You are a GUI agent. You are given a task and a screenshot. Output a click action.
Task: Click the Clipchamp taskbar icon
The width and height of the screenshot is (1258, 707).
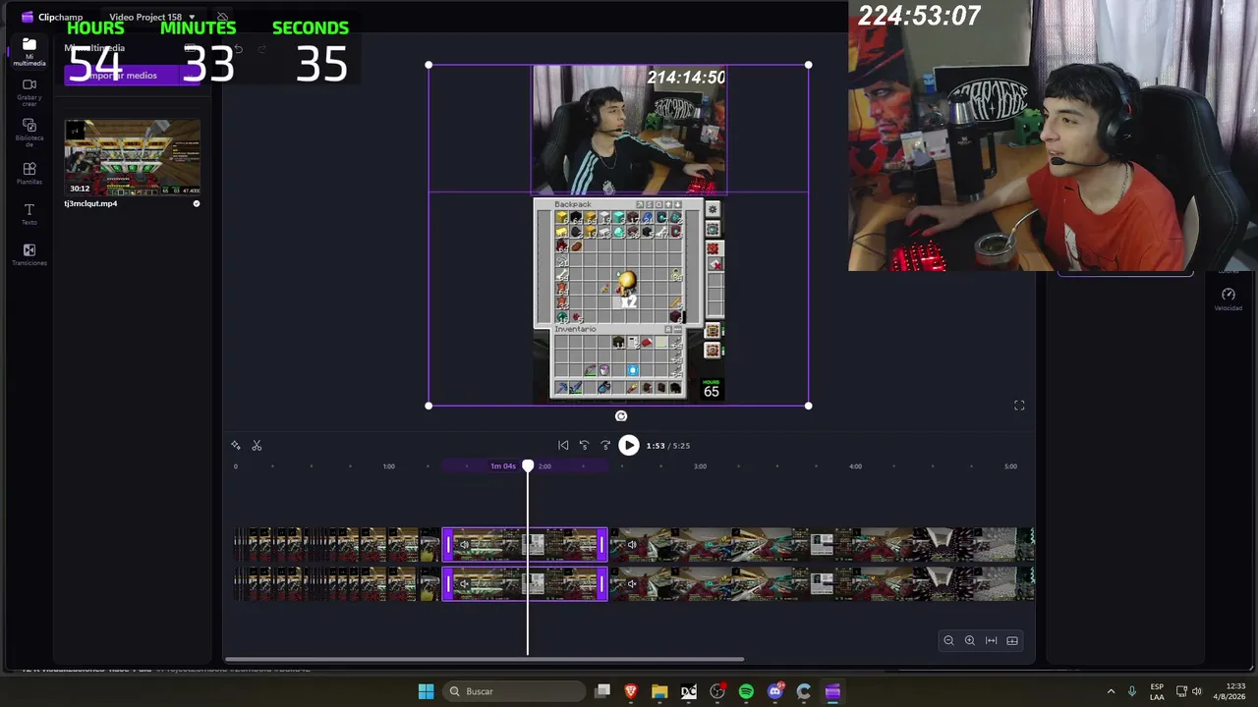(832, 691)
